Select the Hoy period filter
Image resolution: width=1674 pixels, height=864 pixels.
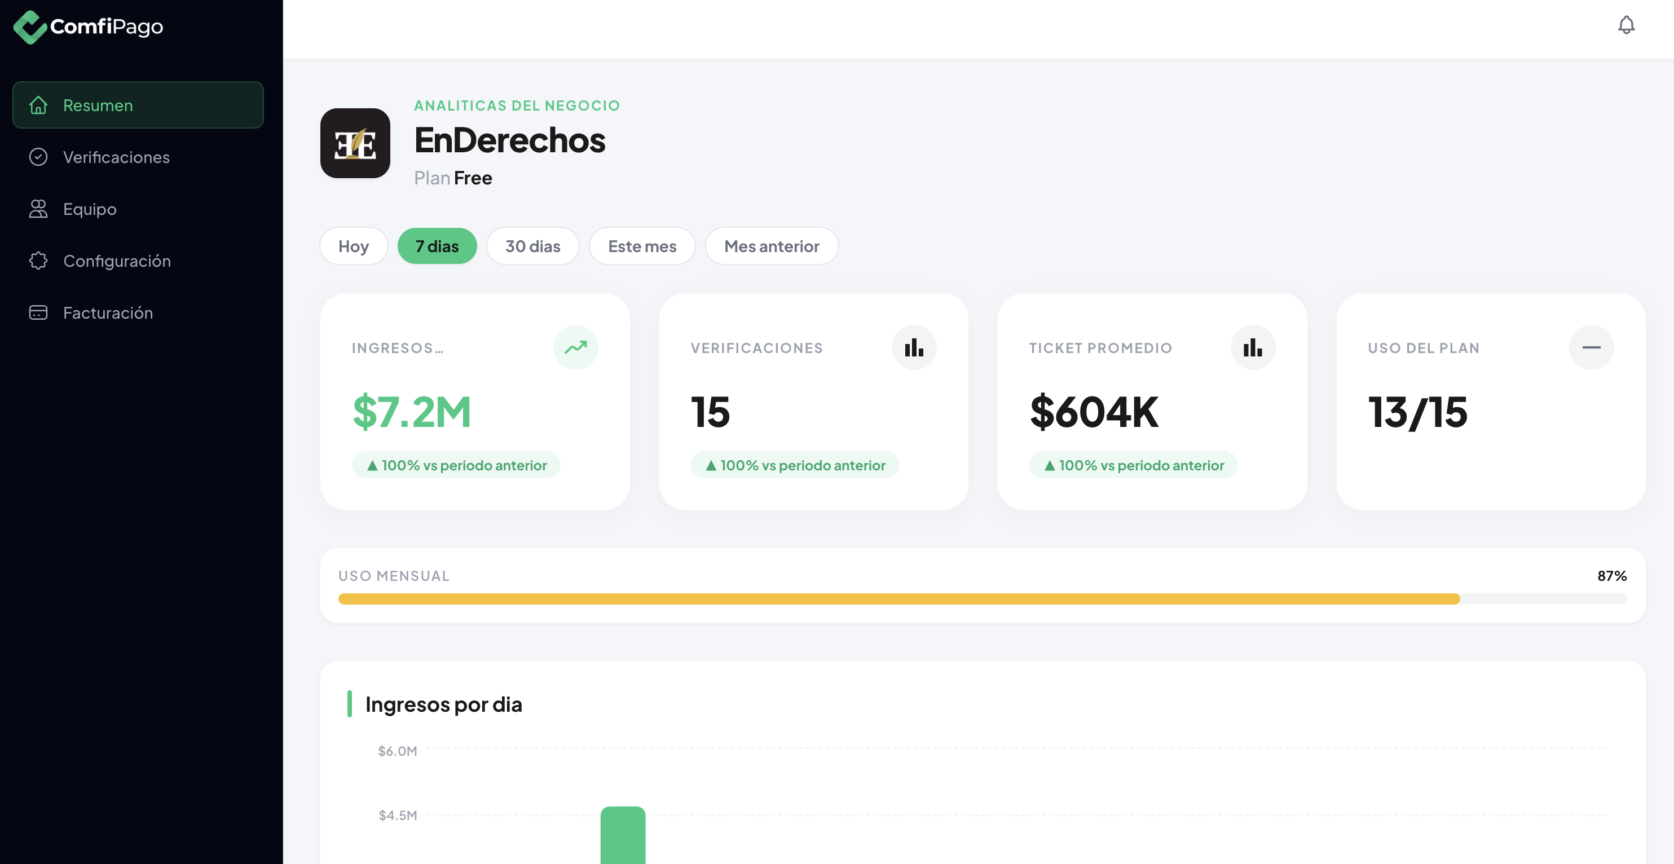[354, 246]
